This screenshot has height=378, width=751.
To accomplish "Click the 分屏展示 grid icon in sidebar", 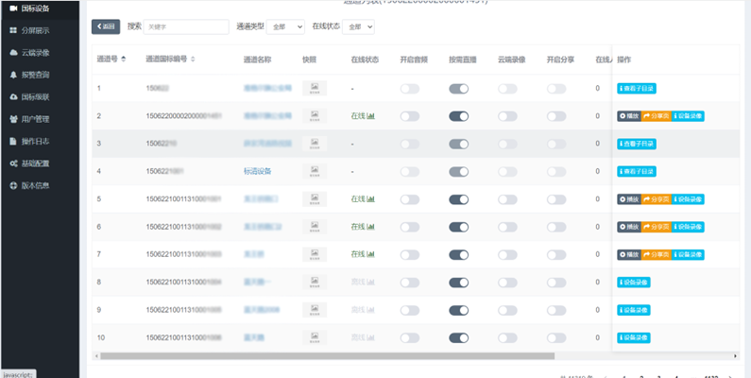I will [x=11, y=30].
